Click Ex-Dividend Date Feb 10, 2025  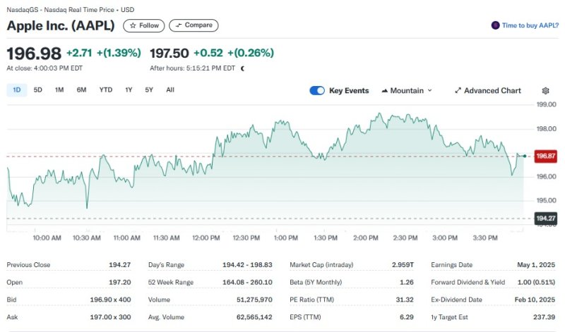pos(535,300)
